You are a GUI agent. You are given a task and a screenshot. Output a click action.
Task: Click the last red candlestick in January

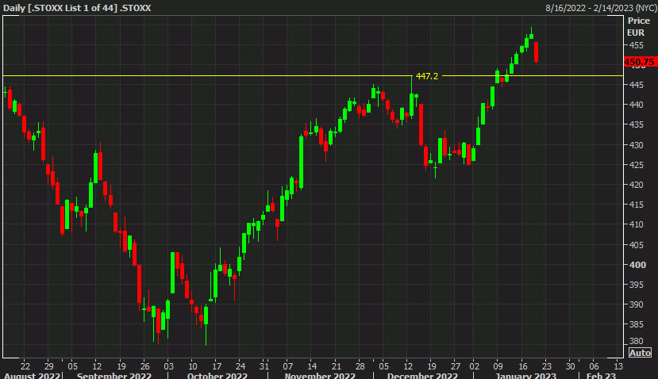[x=537, y=52]
